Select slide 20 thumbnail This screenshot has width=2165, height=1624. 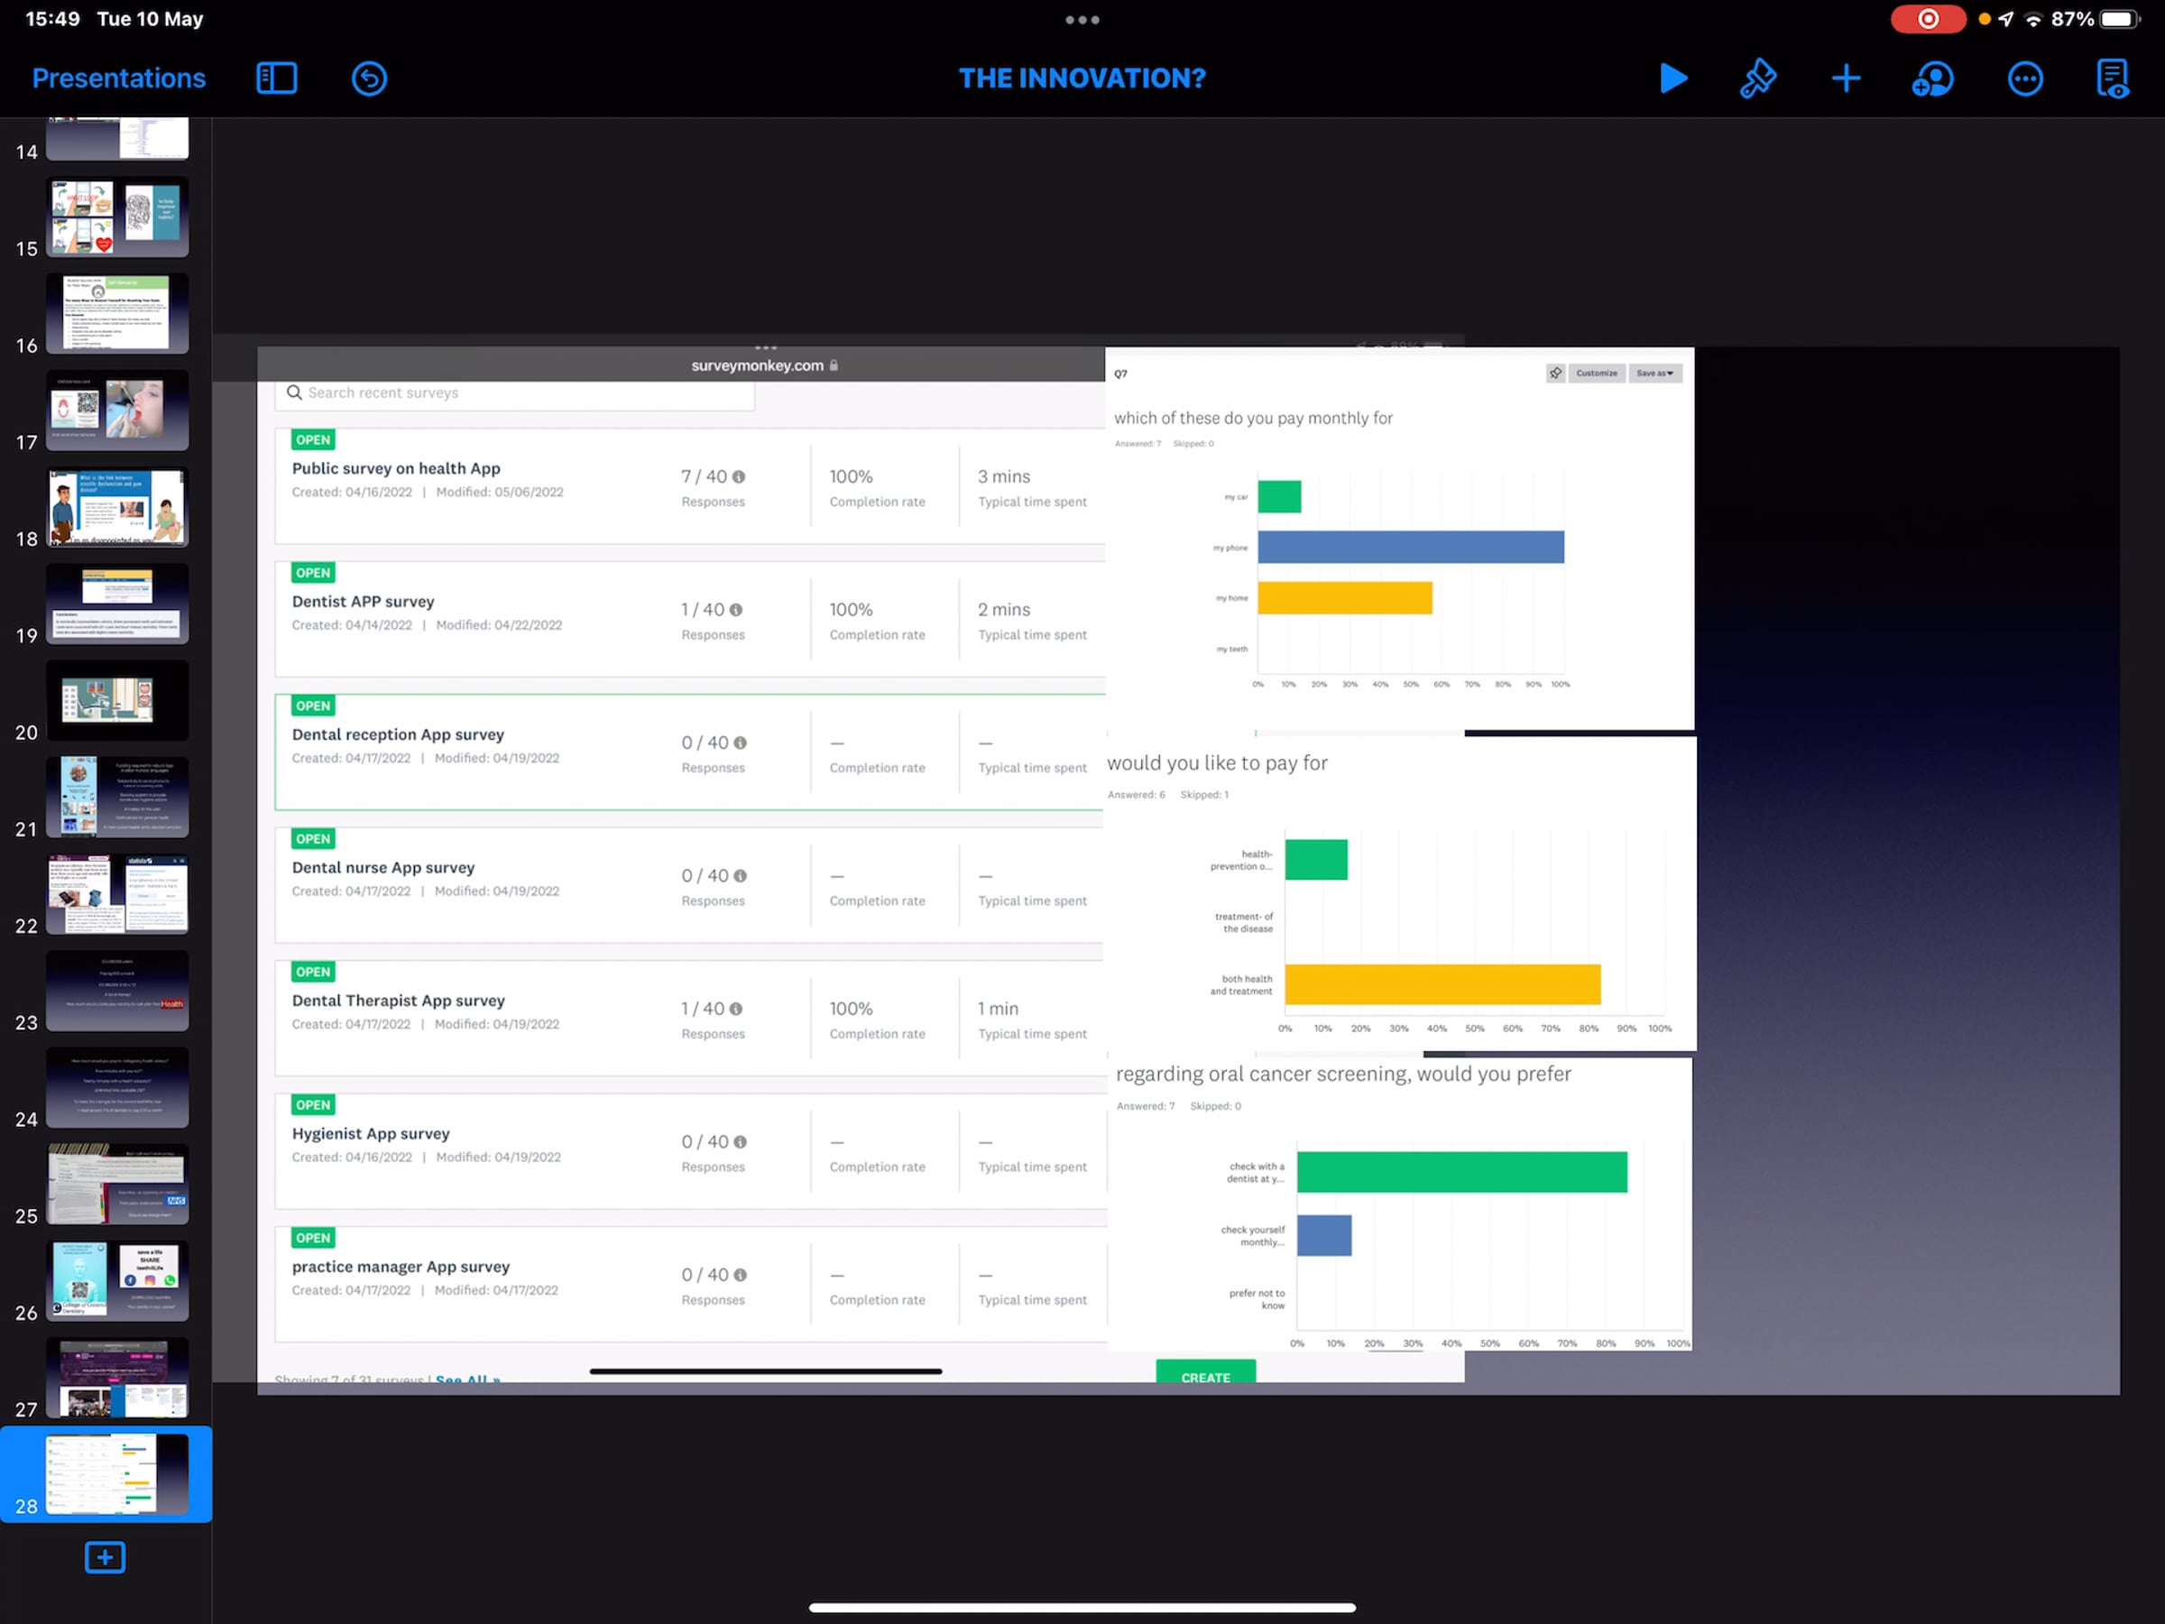(117, 700)
